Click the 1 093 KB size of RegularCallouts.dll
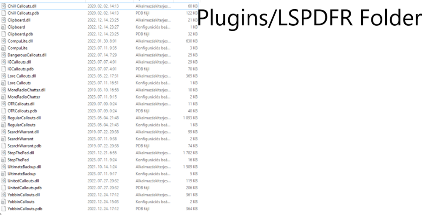 [190, 118]
